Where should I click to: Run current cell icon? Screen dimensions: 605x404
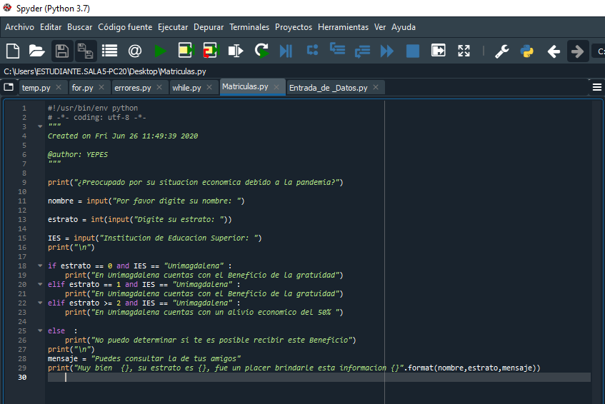click(186, 51)
